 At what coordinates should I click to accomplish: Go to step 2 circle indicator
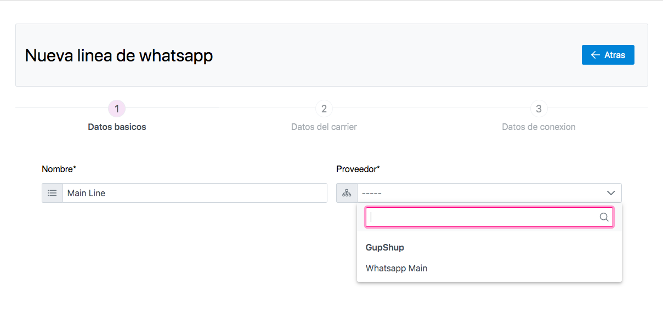[x=324, y=109]
